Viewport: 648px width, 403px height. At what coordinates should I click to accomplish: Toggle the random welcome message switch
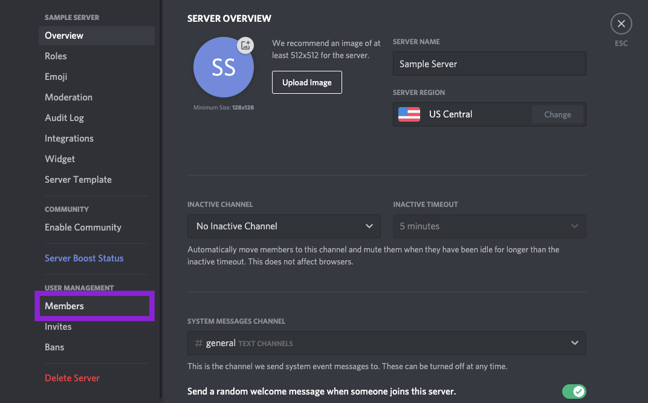tap(574, 392)
